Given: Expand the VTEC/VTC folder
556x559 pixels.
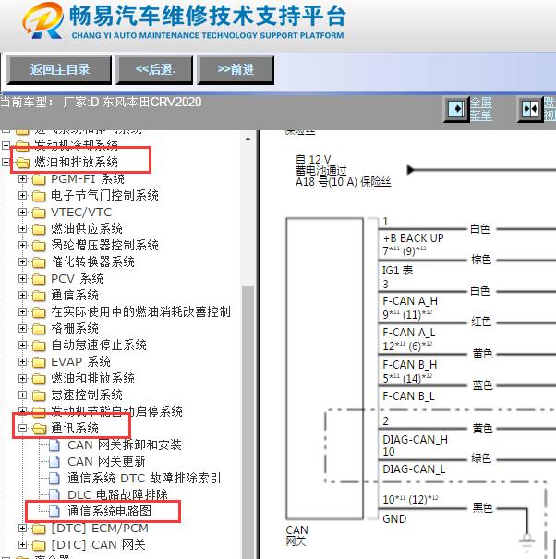Looking at the screenshot, I should coord(22,213).
